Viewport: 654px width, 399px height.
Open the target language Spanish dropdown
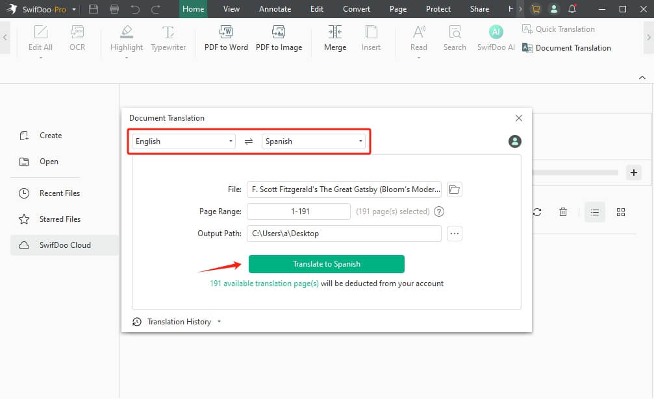coord(313,141)
